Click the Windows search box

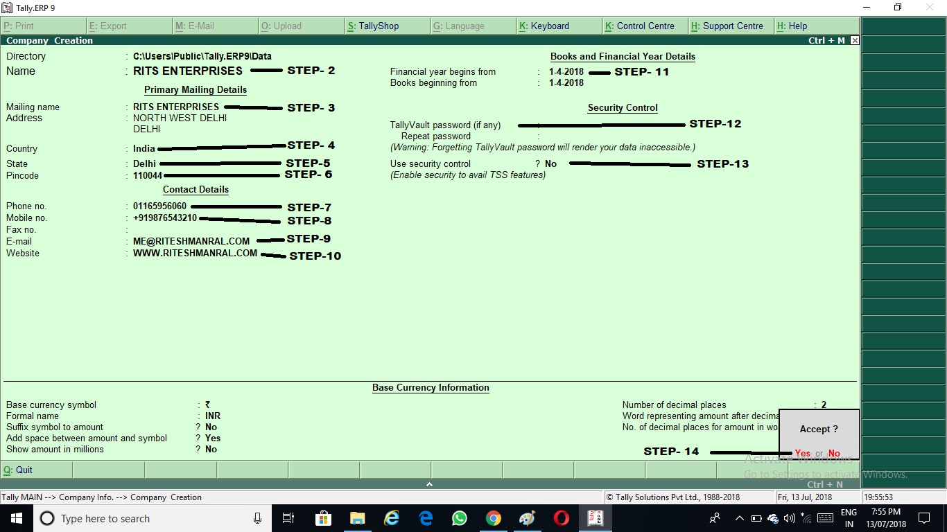[152, 518]
